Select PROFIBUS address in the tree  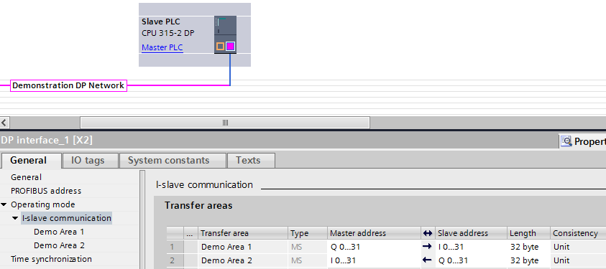[x=46, y=191]
